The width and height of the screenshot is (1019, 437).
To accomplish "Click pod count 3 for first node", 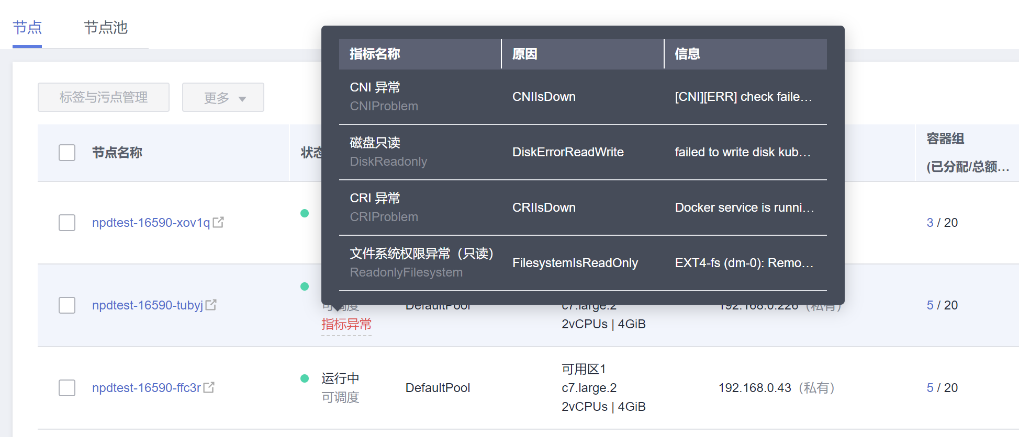I will 930,223.
